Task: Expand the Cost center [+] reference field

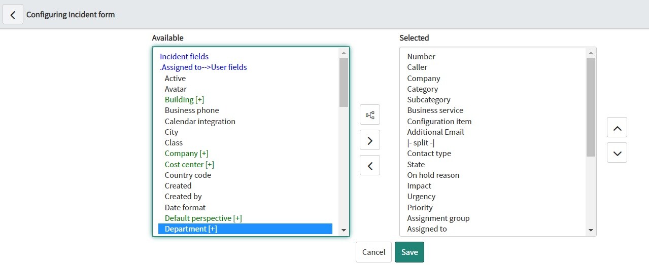Action: coord(189,165)
